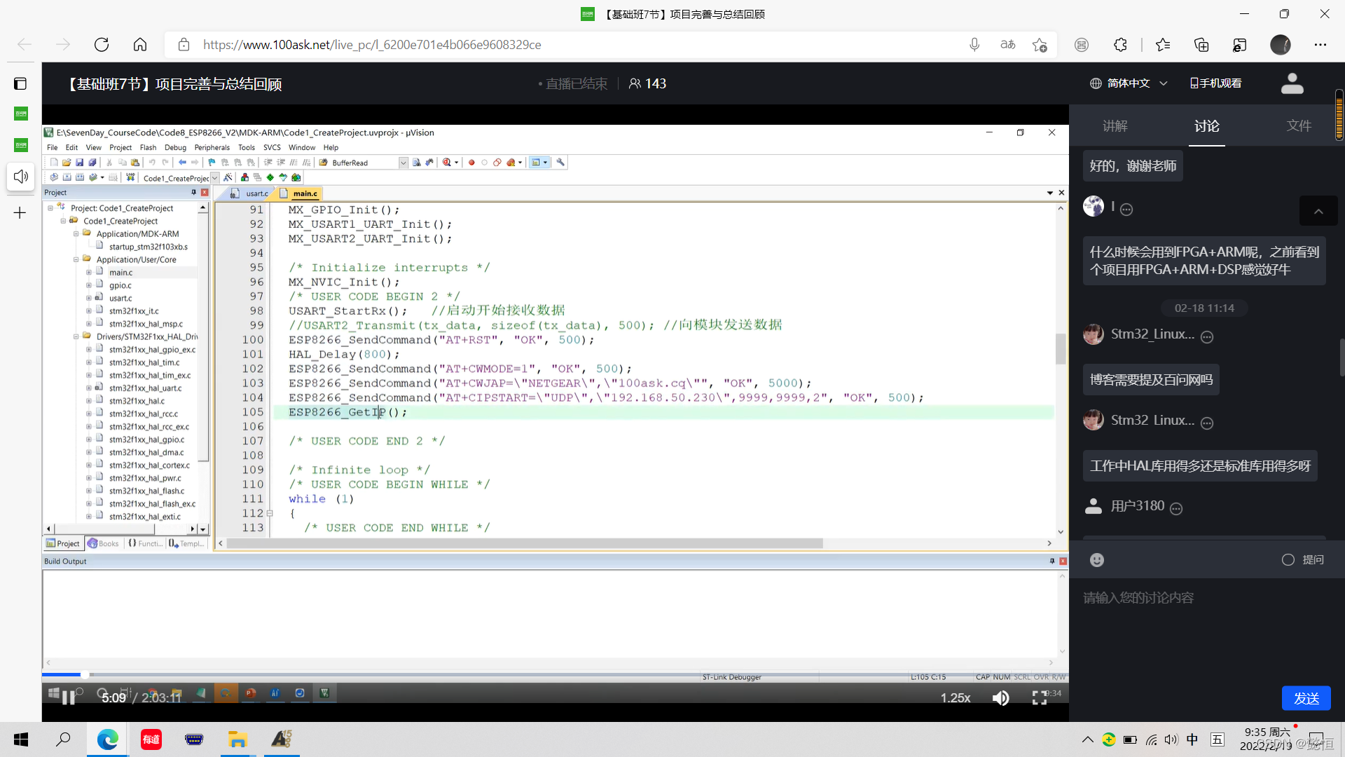Toggle video fullscreen mode

click(x=1040, y=698)
